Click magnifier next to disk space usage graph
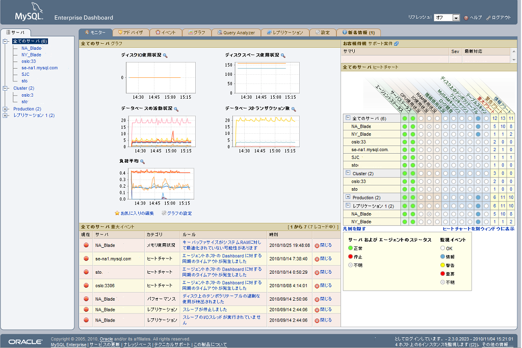Screen dimensions: 522x348 [x=283, y=55]
